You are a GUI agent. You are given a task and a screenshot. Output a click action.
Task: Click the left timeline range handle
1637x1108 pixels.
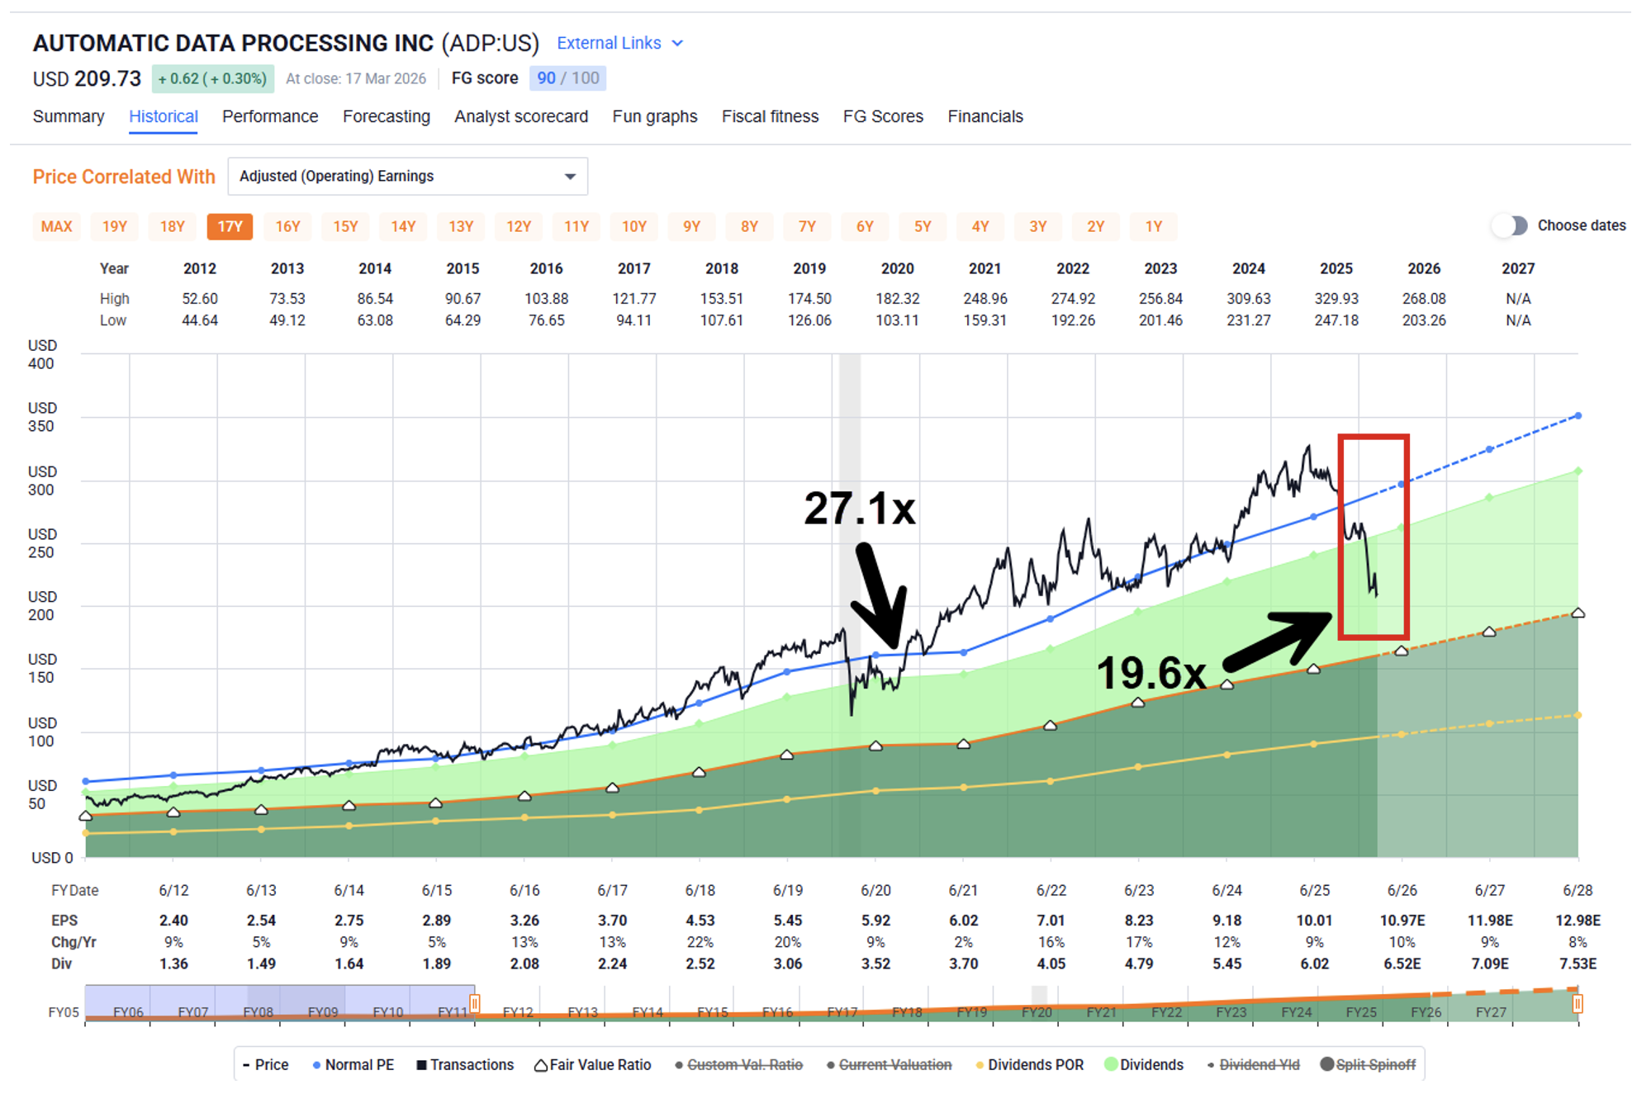475,1004
